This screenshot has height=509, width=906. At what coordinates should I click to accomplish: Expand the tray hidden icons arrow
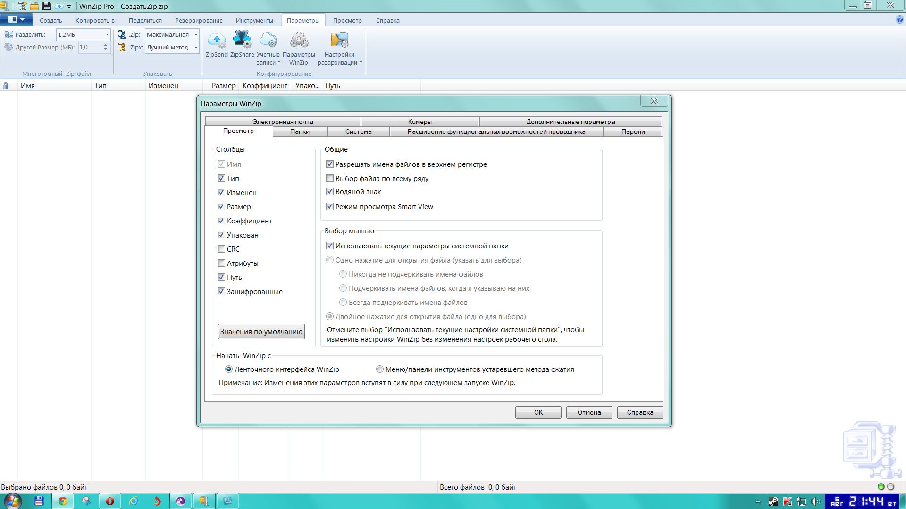click(758, 501)
